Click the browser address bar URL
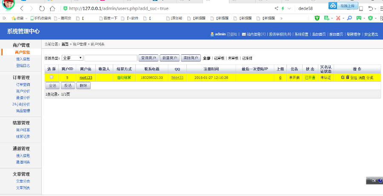The image size is (383, 196). [119, 8]
